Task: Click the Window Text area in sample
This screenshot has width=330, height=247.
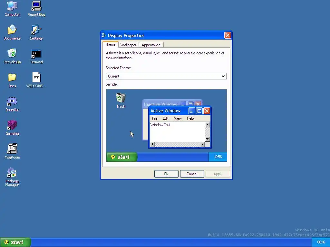Action: tap(177, 132)
